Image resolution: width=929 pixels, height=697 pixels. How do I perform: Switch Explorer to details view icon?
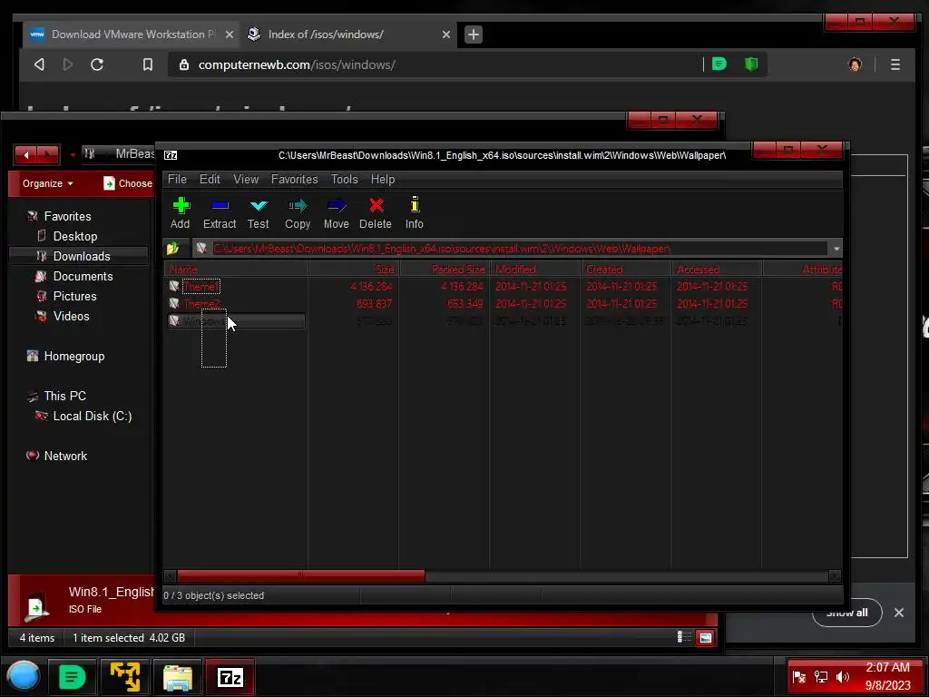(x=684, y=637)
